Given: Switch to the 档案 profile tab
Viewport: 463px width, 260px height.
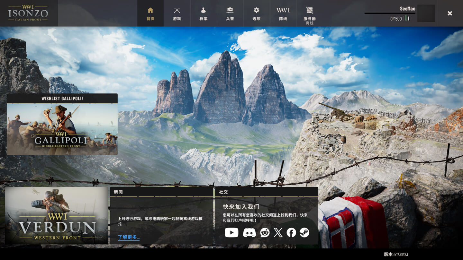Looking at the screenshot, I should tap(203, 13).
